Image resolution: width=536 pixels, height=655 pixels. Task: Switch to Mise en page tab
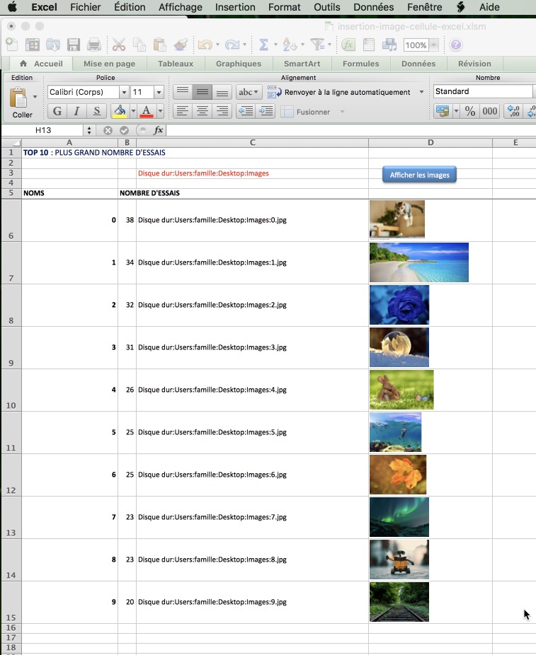coord(109,64)
